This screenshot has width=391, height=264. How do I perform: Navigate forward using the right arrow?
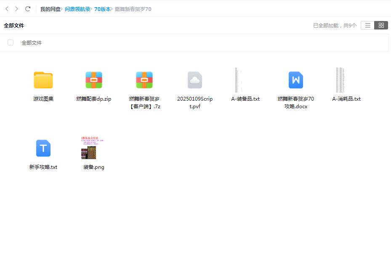click(x=16, y=8)
